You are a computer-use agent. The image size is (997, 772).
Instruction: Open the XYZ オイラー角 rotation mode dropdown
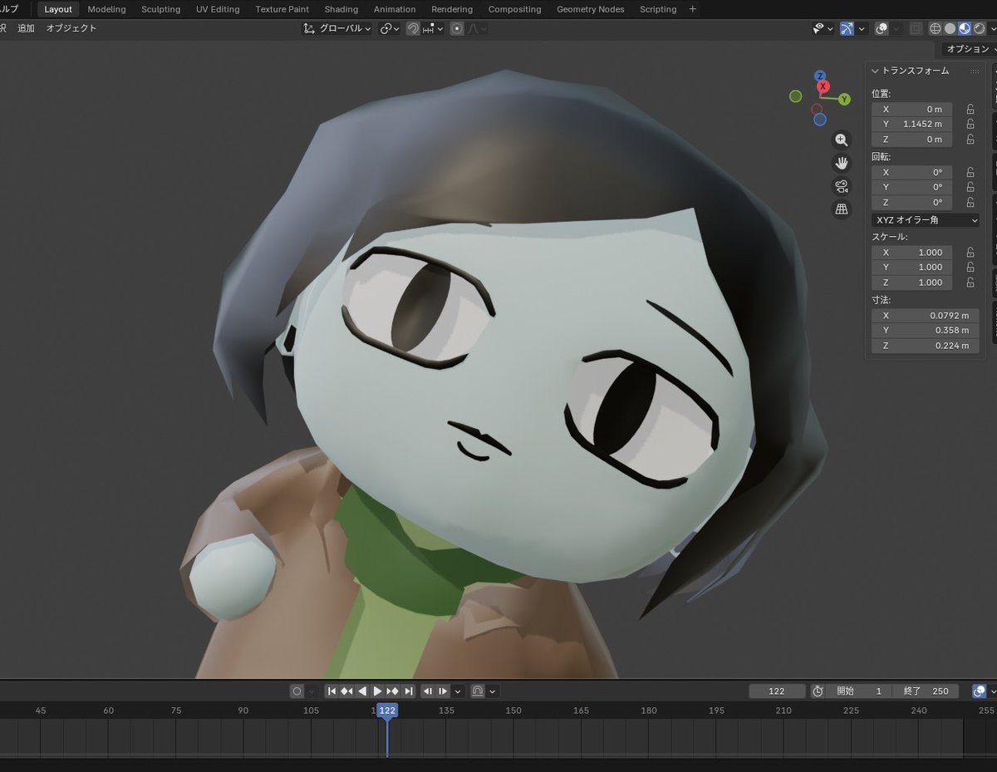[x=926, y=220]
